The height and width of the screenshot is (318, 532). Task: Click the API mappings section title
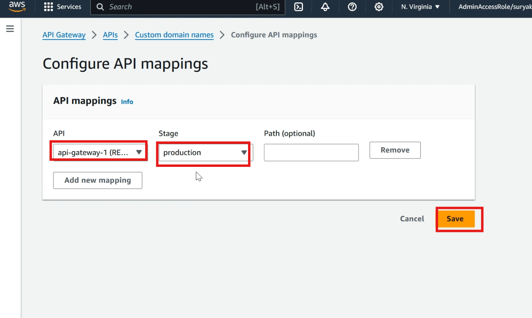coord(85,101)
